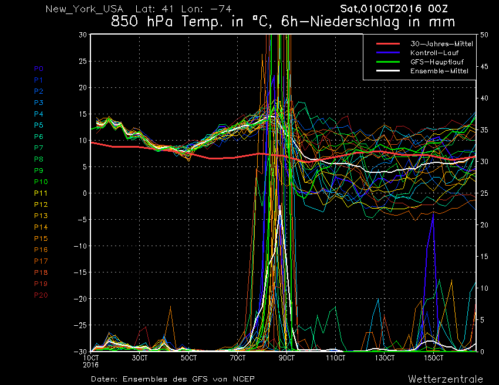Click the 7OCT x-axis label
The height and width of the screenshot is (385, 499).
coord(237,358)
